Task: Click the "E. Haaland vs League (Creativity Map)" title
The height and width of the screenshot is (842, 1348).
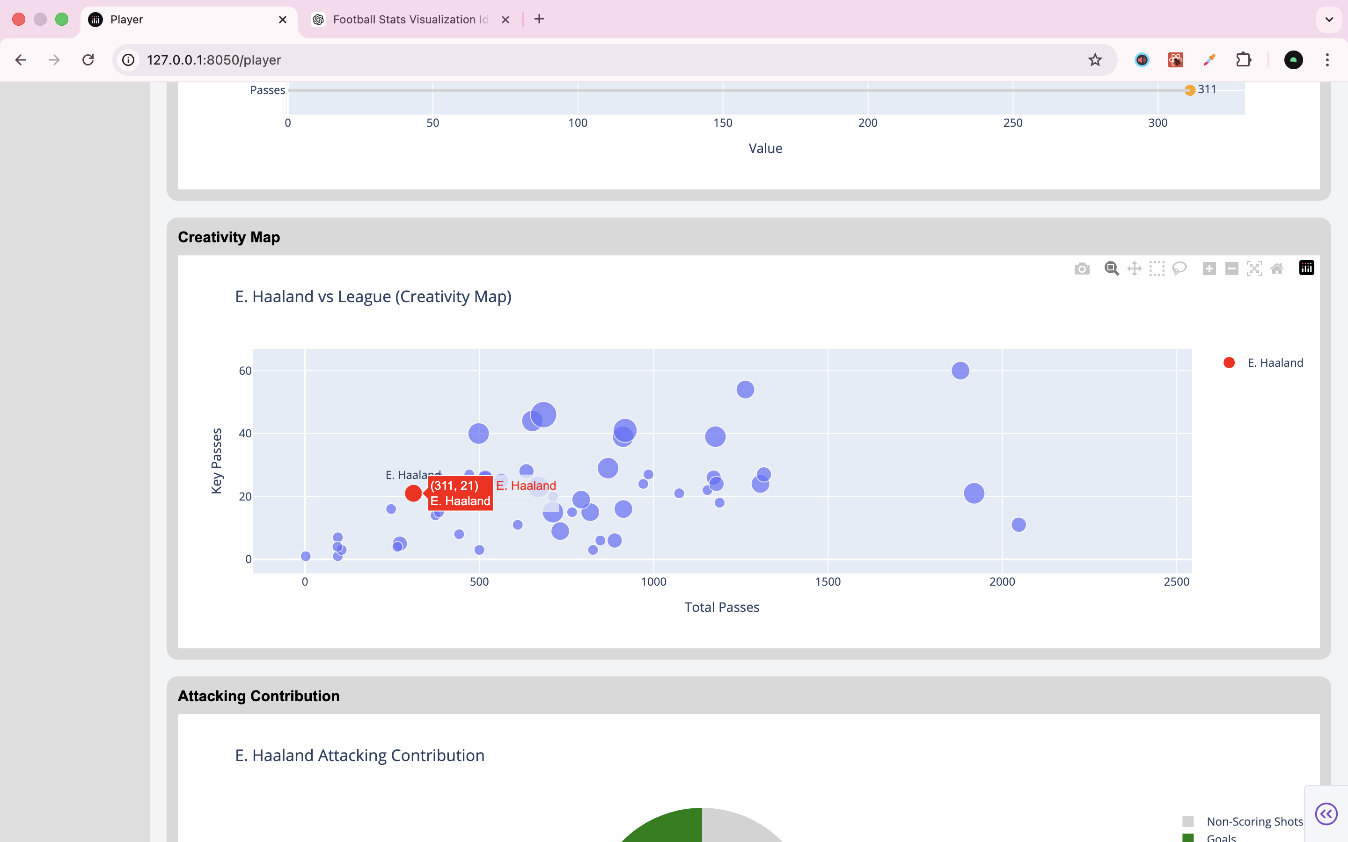Action: (373, 297)
